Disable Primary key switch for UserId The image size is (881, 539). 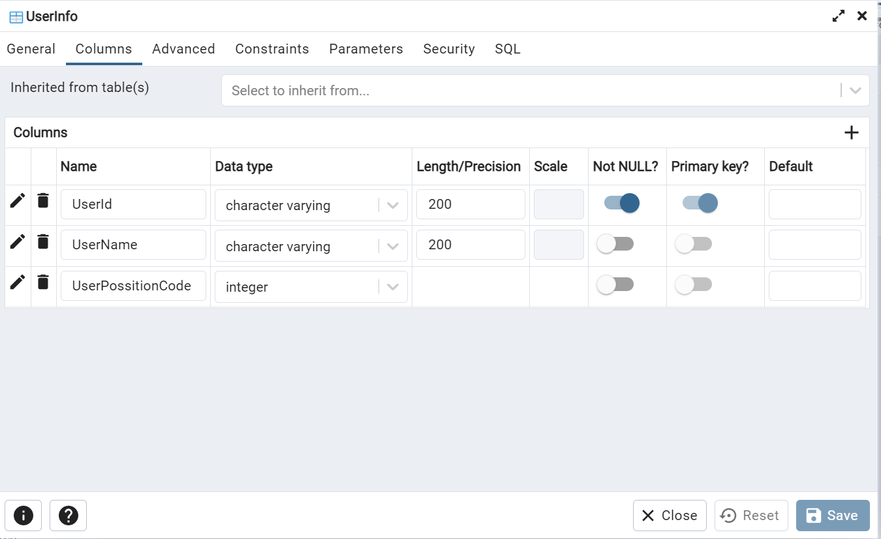pyautogui.click(x=700, y=203)
